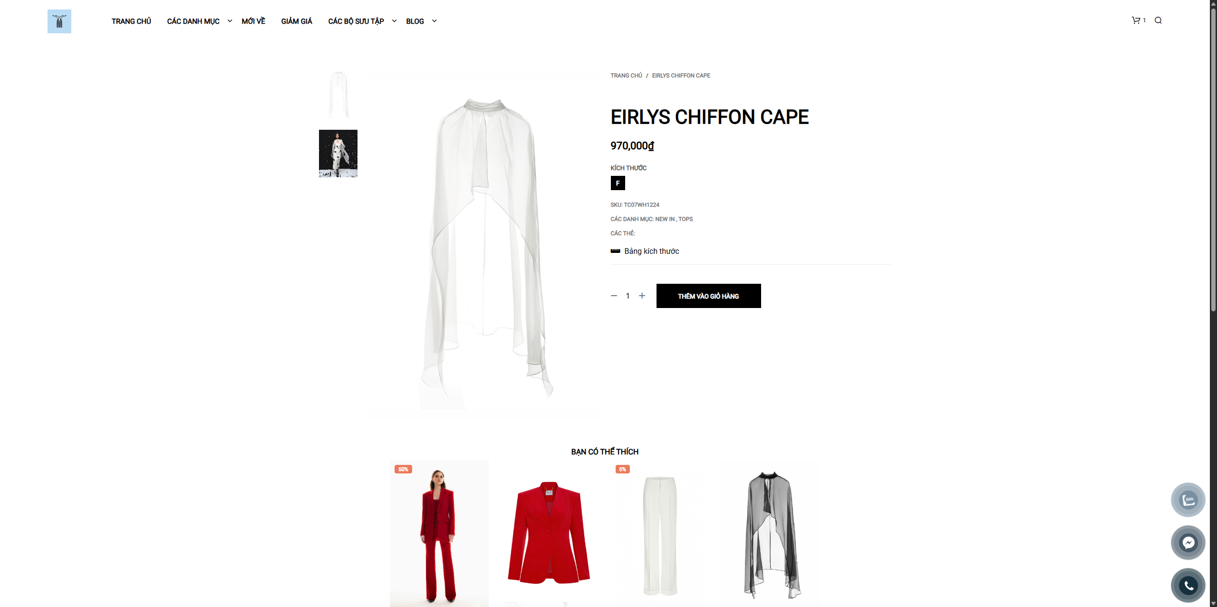Click THÊM VÀO GIỎ HÀNG button

click(x=708, y=296)
